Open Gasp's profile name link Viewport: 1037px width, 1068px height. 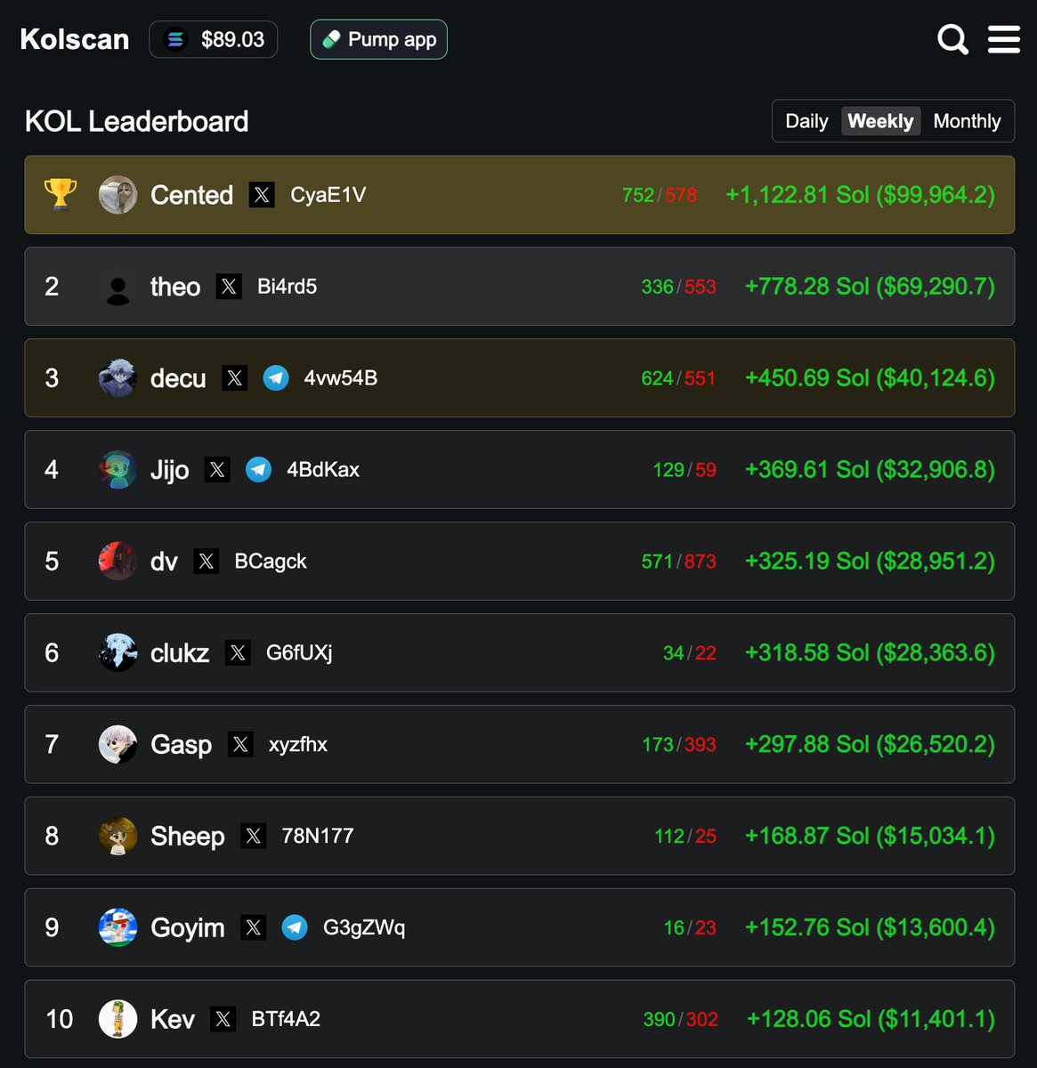pos(181,745)
